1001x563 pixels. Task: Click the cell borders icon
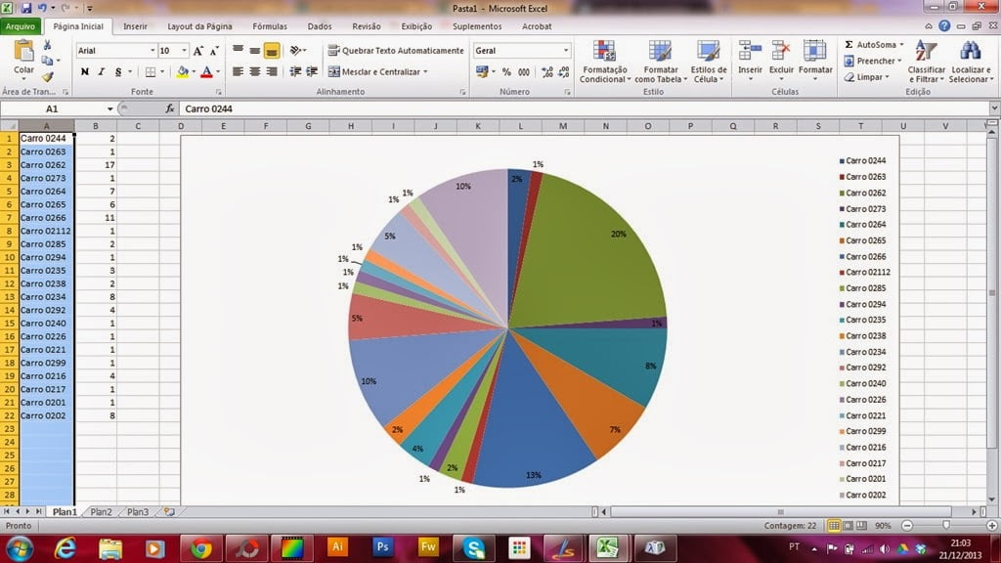pyautogui.click(x=150, y=71)
